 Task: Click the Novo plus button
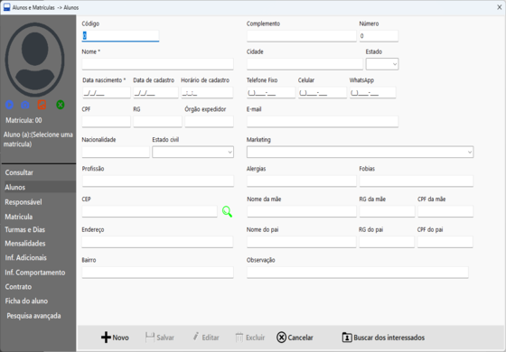click(x=115, y=338)
